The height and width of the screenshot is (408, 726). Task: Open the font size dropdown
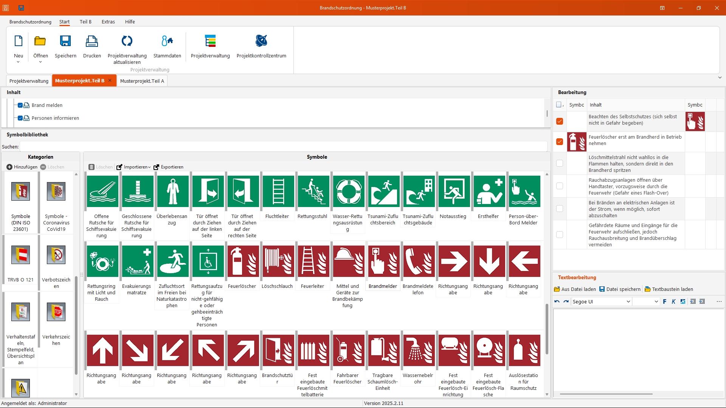(656, 301)
